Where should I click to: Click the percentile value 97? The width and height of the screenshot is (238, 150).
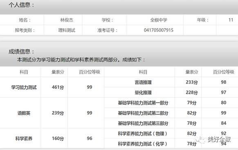[224, 93]
